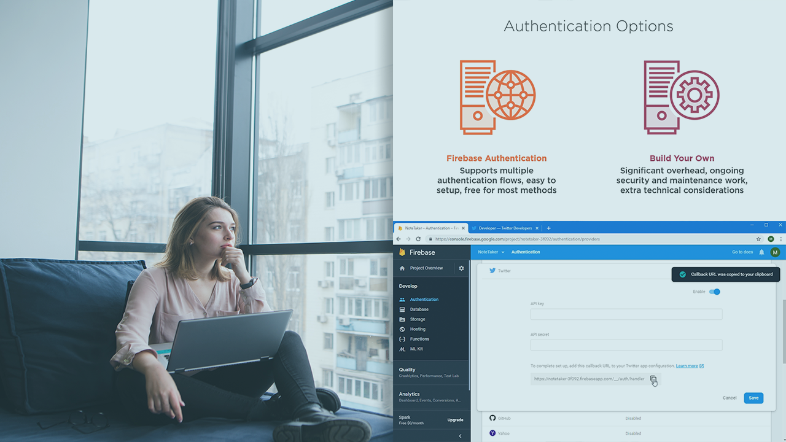Viewport: 786px width, 442px height.
Task: Select Database in the sidebar menu
Action: pyautogui.click(x=419, y=309)
